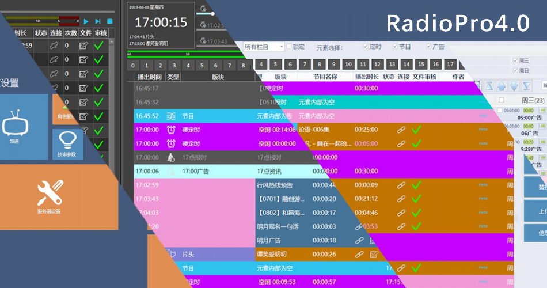
Task: Click the 节目 playlist type icon at 16:45:52
Action: 171,116
